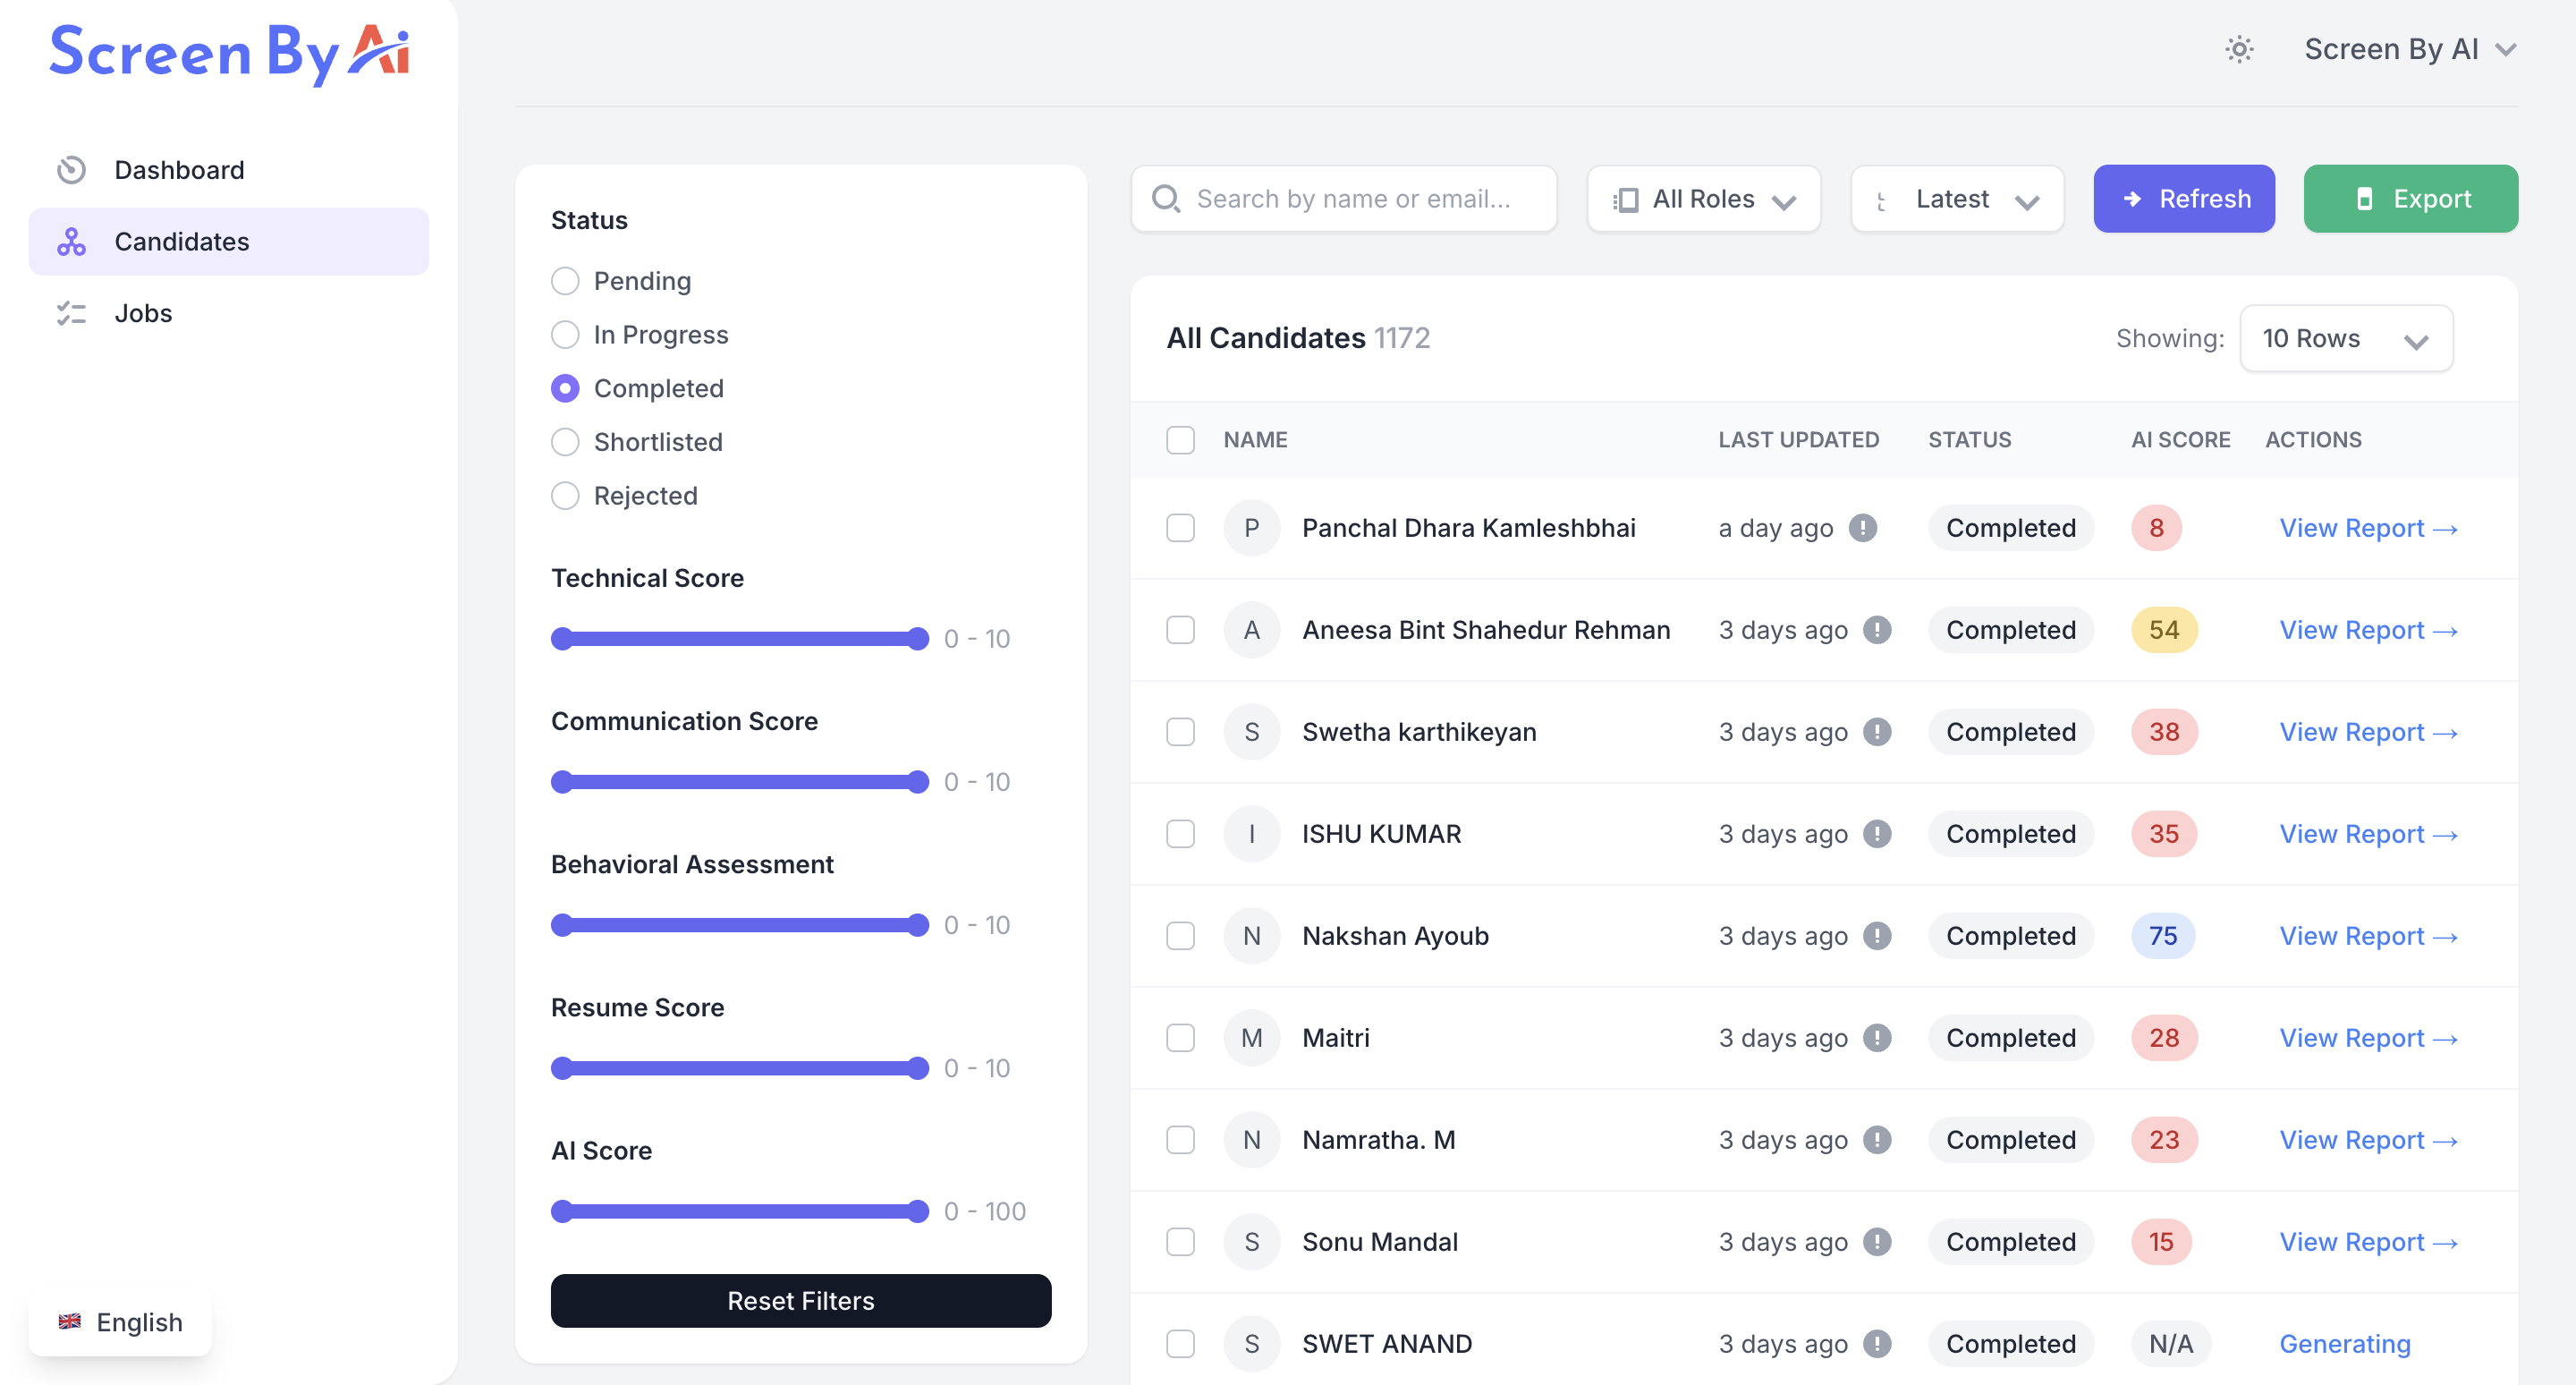Open the All Roles dropdown
2576x1385 pixels.
pyautogui.click(x=1703, y=199)
